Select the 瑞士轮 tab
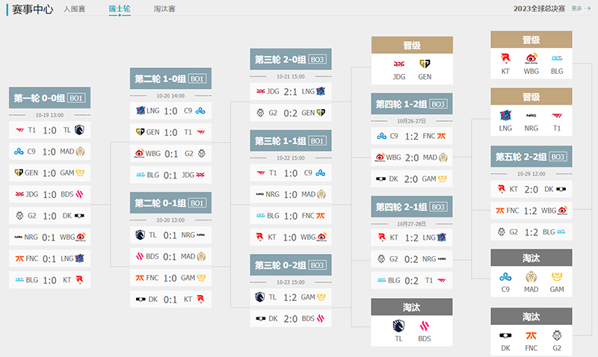Image resolution: width=598 pixels, height=357 pixels. coord(119,9)
